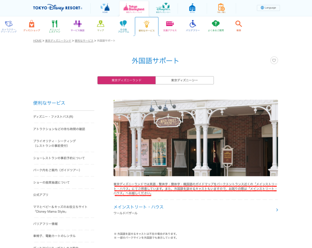Switch to the 東京ディズニーシー tab
The height and width of the screenshot is (248, 312).
tap(184, 80)
